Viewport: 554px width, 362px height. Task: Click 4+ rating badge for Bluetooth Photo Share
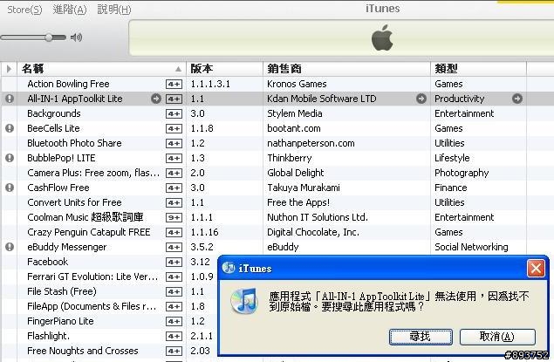click(174, 143)
